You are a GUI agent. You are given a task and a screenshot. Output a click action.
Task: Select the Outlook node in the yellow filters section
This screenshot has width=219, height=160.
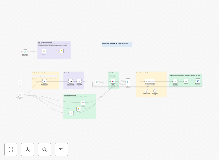44,81
